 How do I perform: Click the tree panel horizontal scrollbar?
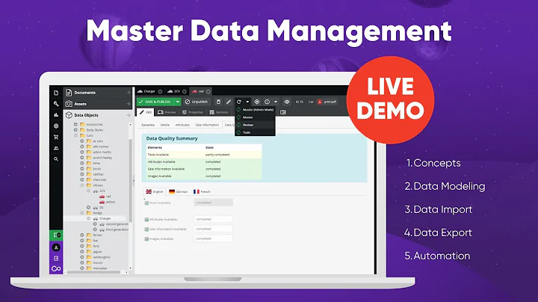[x=93, y=272]
